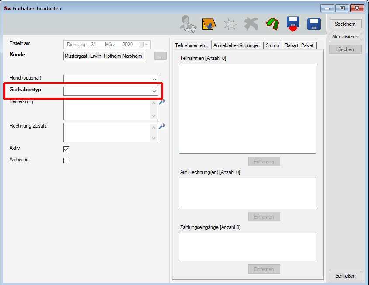Click the grayed-out starburst toolbar icon
369x285 pixels.
(230, 24)
